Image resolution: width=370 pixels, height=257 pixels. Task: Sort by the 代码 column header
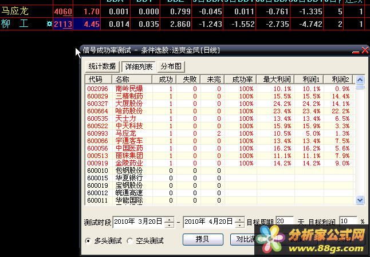tap(98, 80)
